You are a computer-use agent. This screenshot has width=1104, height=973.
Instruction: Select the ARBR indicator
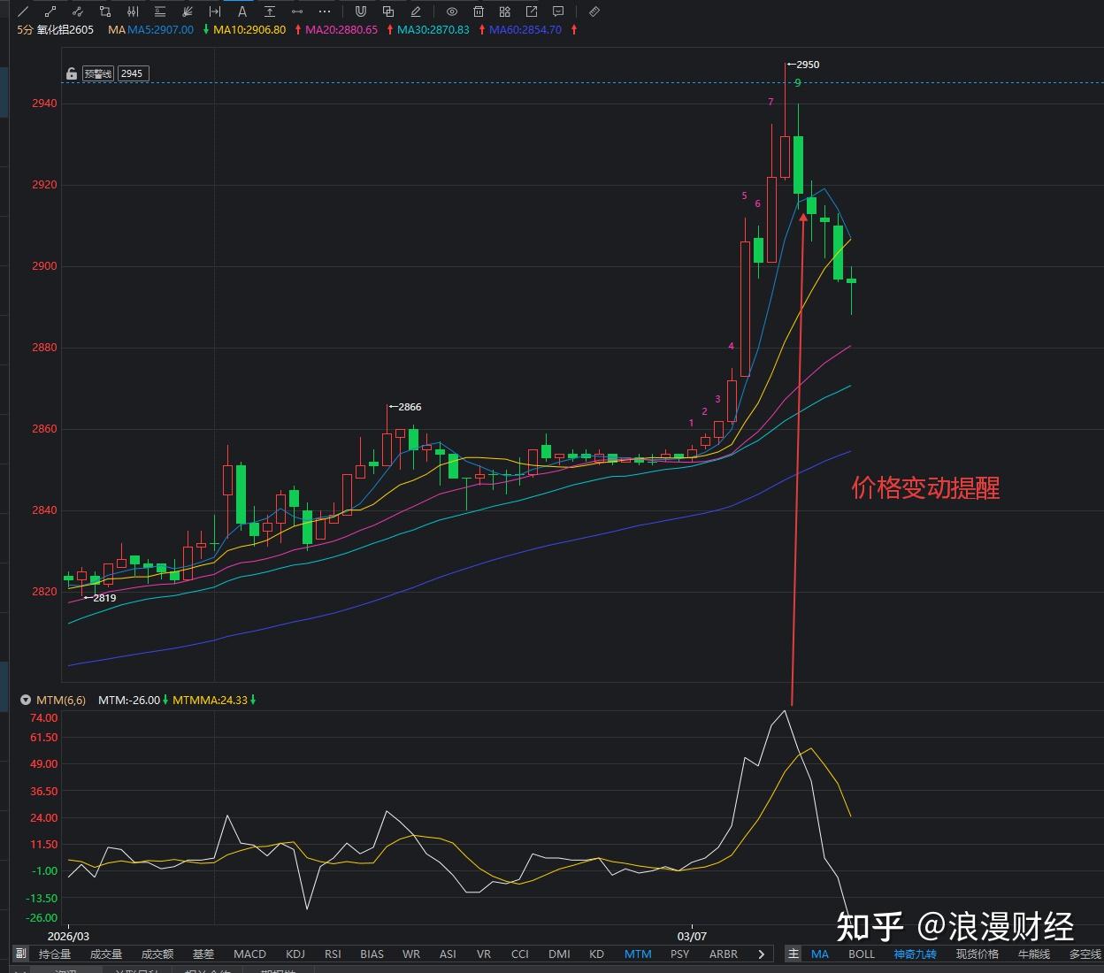[x=724, y=954]
